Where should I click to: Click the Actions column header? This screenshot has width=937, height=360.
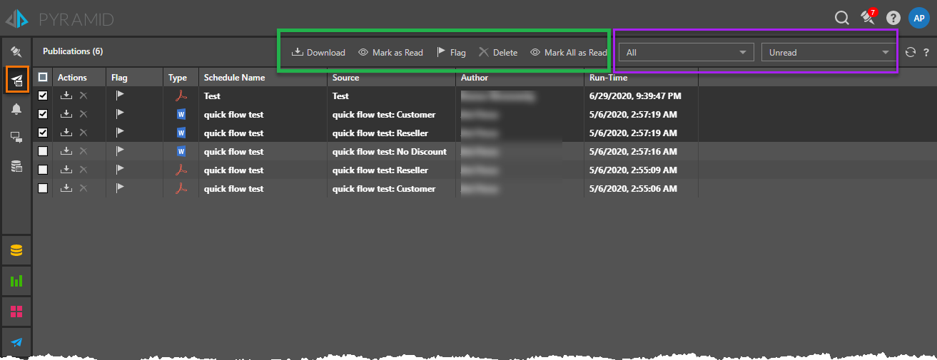pyautogui.click(x=72, y=78)
